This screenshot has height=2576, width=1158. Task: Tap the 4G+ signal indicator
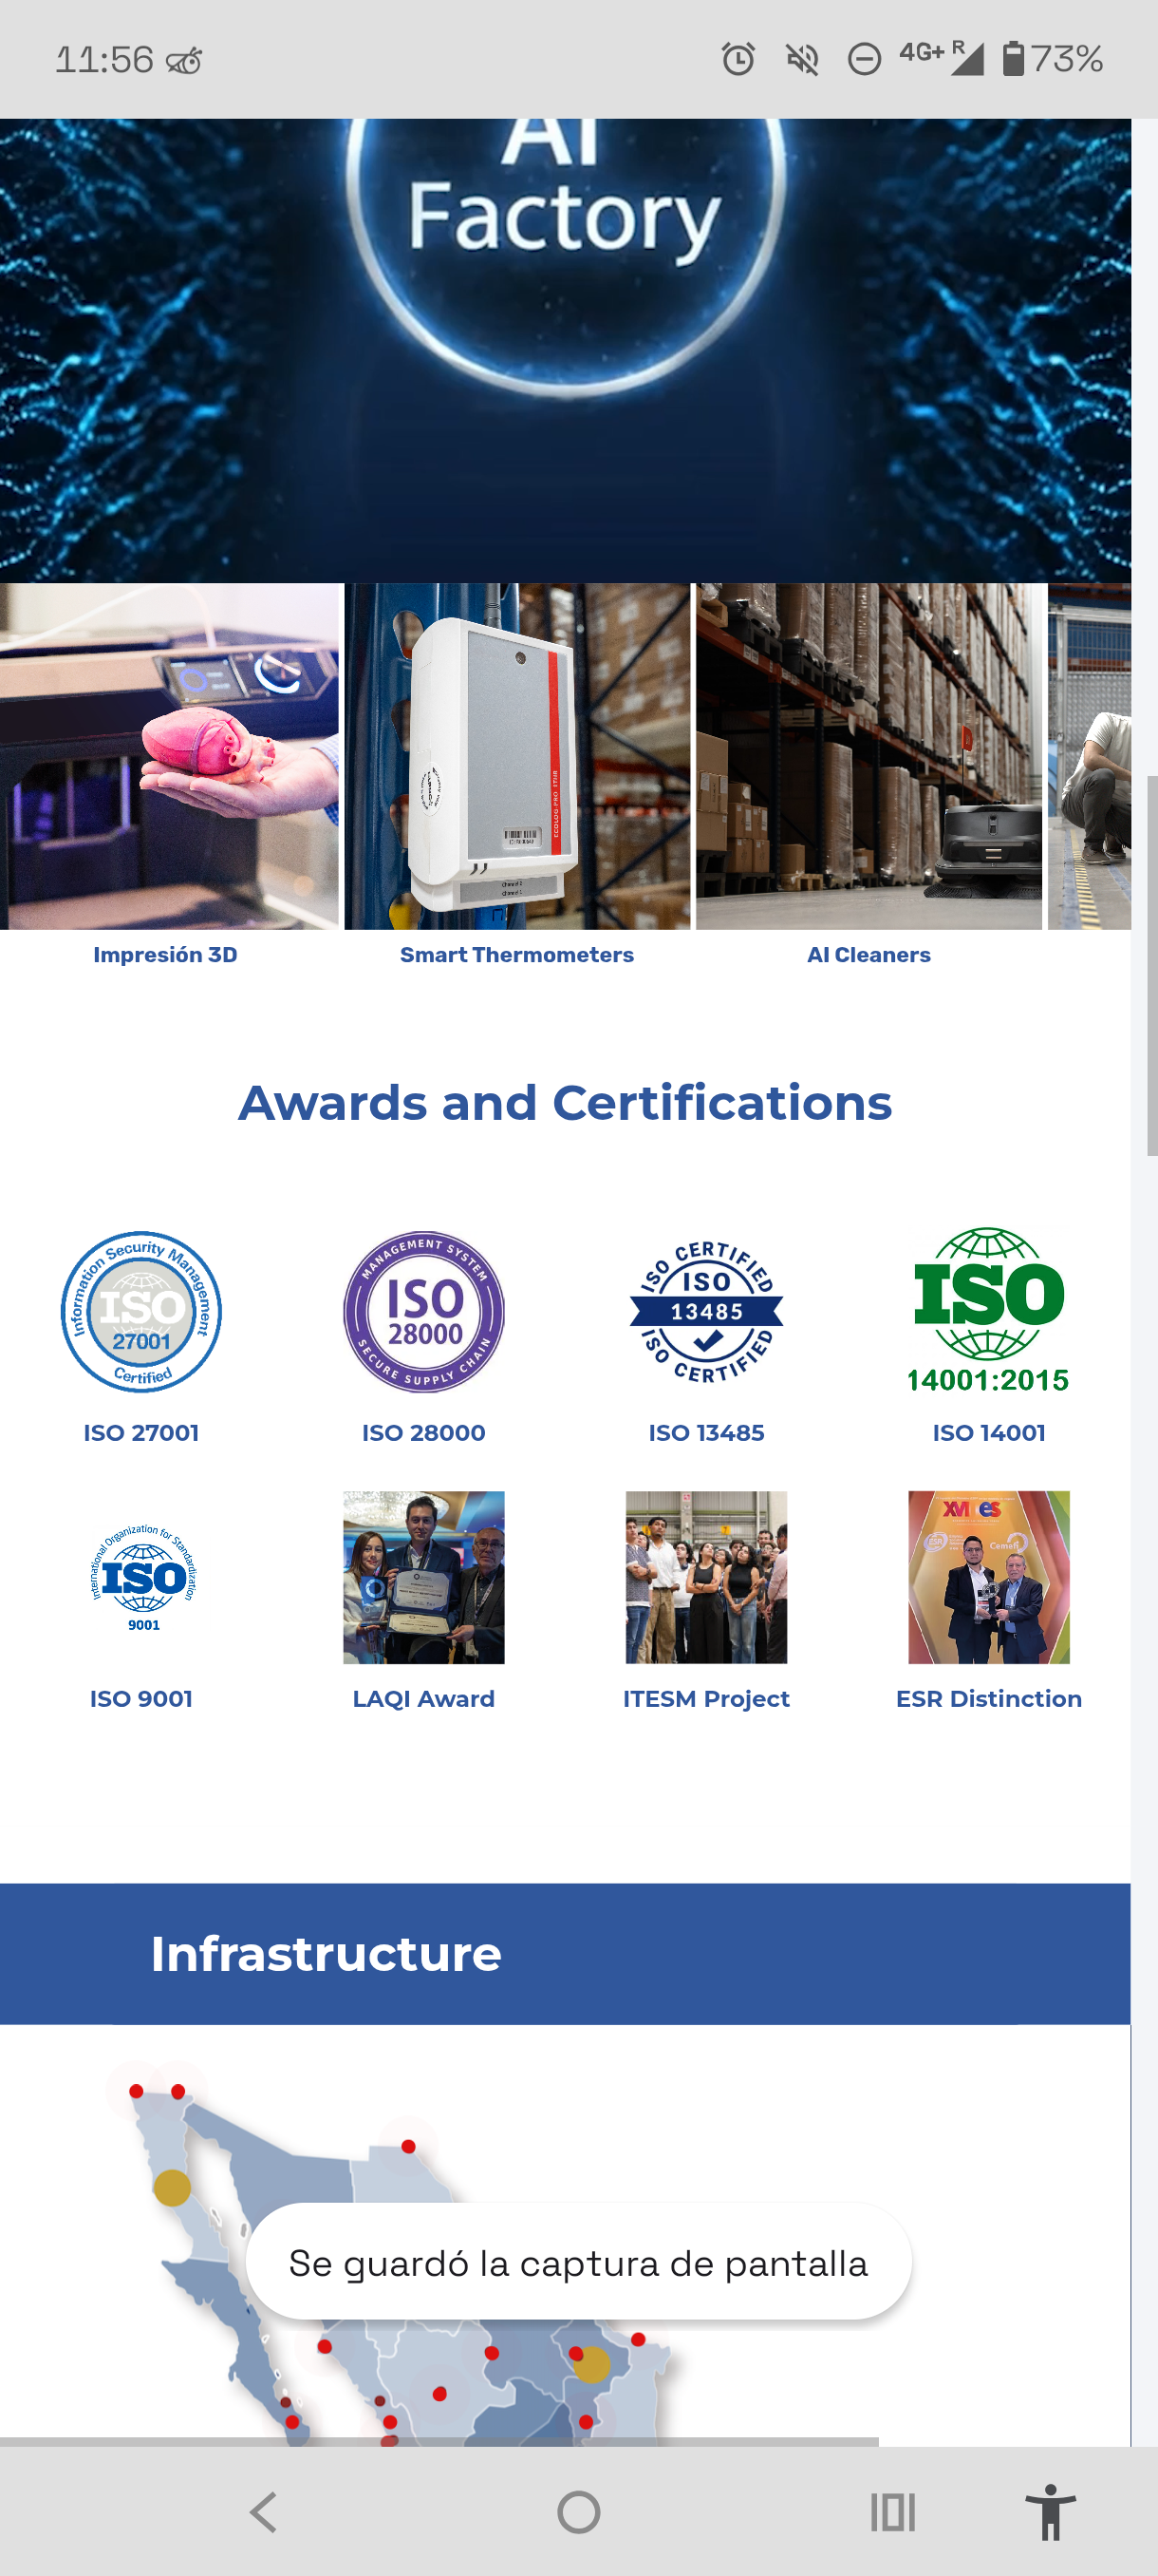[942, 57]
